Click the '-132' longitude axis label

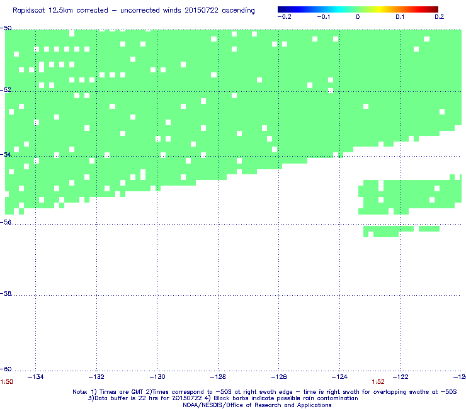click(96, 377)
